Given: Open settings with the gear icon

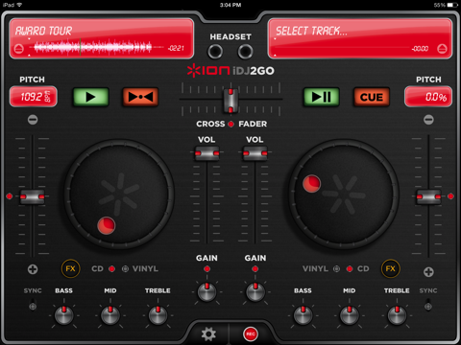Looking at the screenshot, I should [x=208, y=334].
